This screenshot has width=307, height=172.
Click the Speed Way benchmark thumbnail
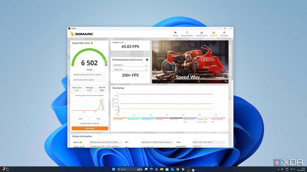190,62
